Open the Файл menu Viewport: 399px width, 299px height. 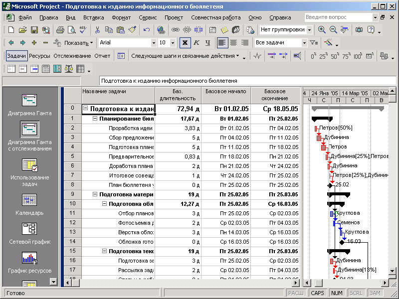[x=25, y=17]
